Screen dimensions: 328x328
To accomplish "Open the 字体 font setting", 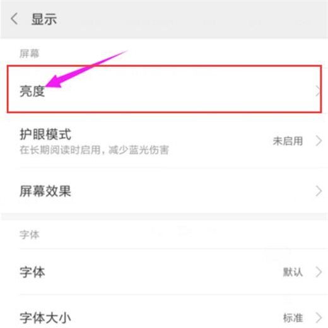I will pyautogui.click(x=164, y=272).
